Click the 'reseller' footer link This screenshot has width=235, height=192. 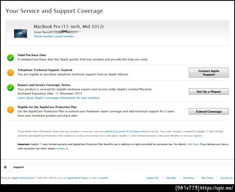[104, 178]
